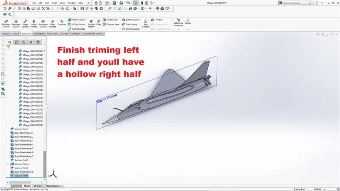Click the Replace Face command

pyautogui.click(x=111, y=24)
